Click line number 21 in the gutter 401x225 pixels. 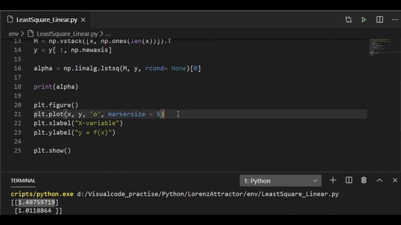tap(18, 114)
